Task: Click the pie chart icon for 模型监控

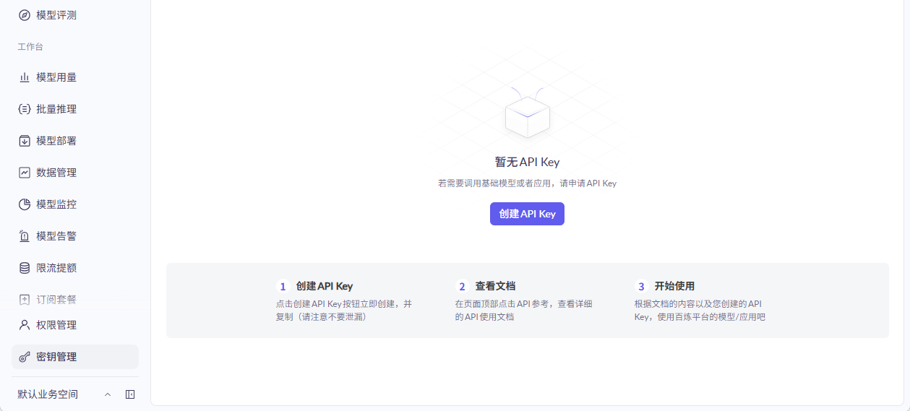Action: [x=25, y=204]
